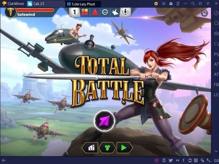Click the power icon in right sidebar
219x164 pixels.
(216, 13)
